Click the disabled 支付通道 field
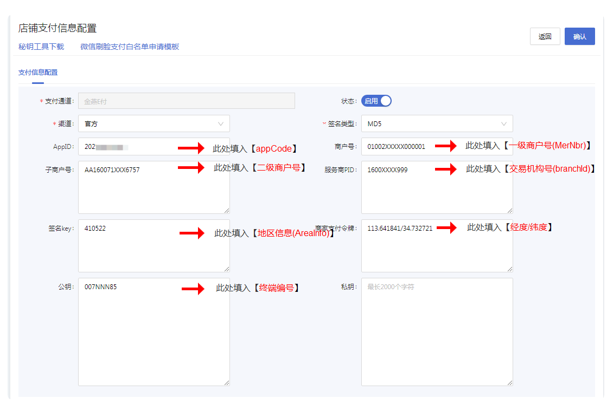Viewport: 607px width, 411px height. 186,101
